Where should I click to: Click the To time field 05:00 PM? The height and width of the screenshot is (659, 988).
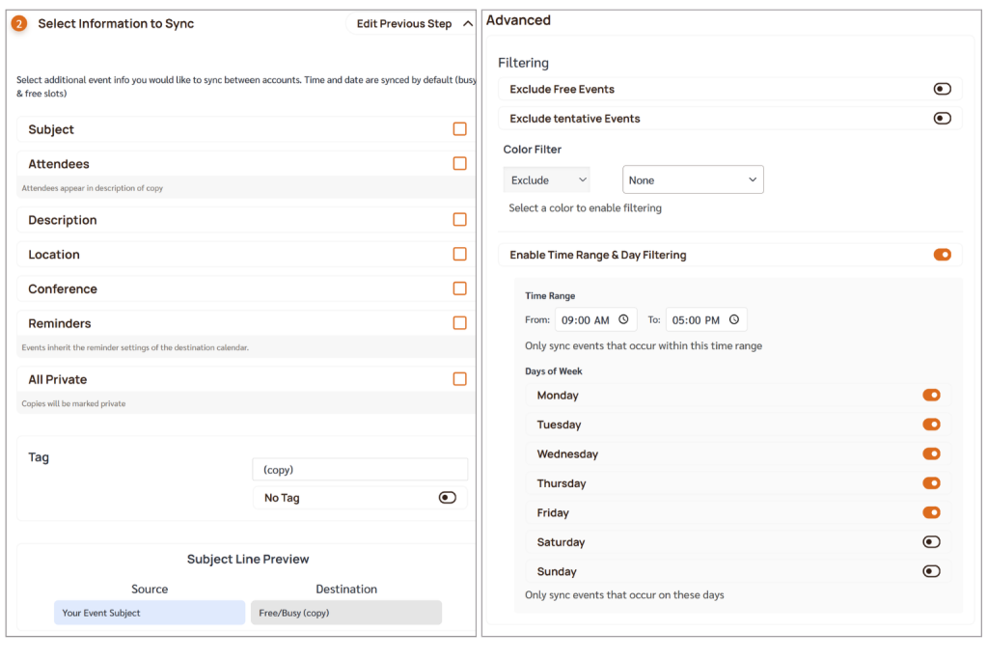(706, 320)
